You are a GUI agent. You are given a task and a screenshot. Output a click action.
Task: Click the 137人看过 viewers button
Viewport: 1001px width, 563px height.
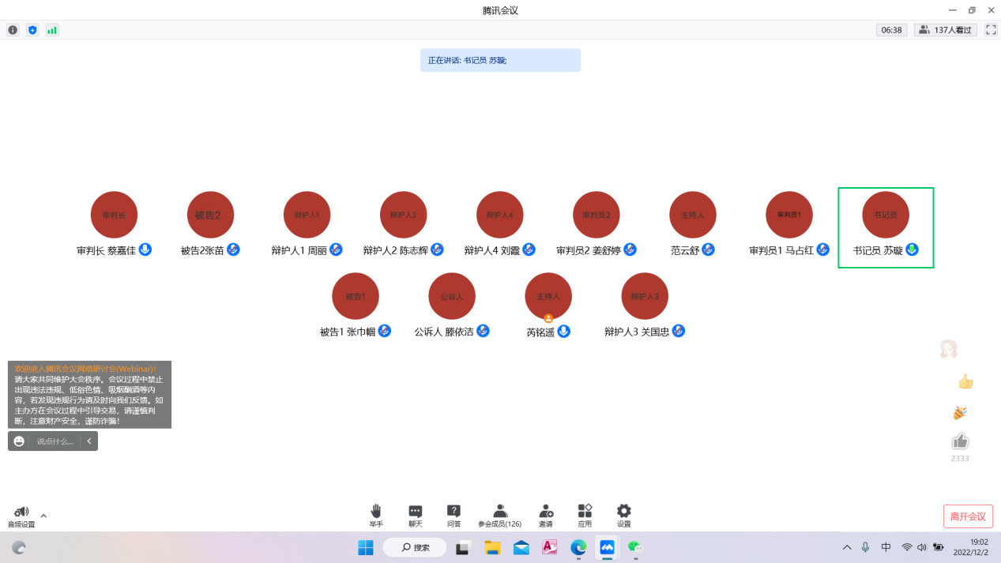(x=946, y=30)
